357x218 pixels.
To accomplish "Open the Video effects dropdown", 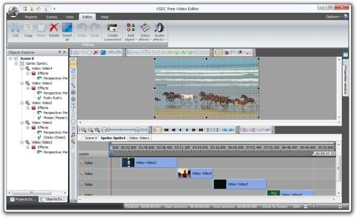I will click(144, 31).
